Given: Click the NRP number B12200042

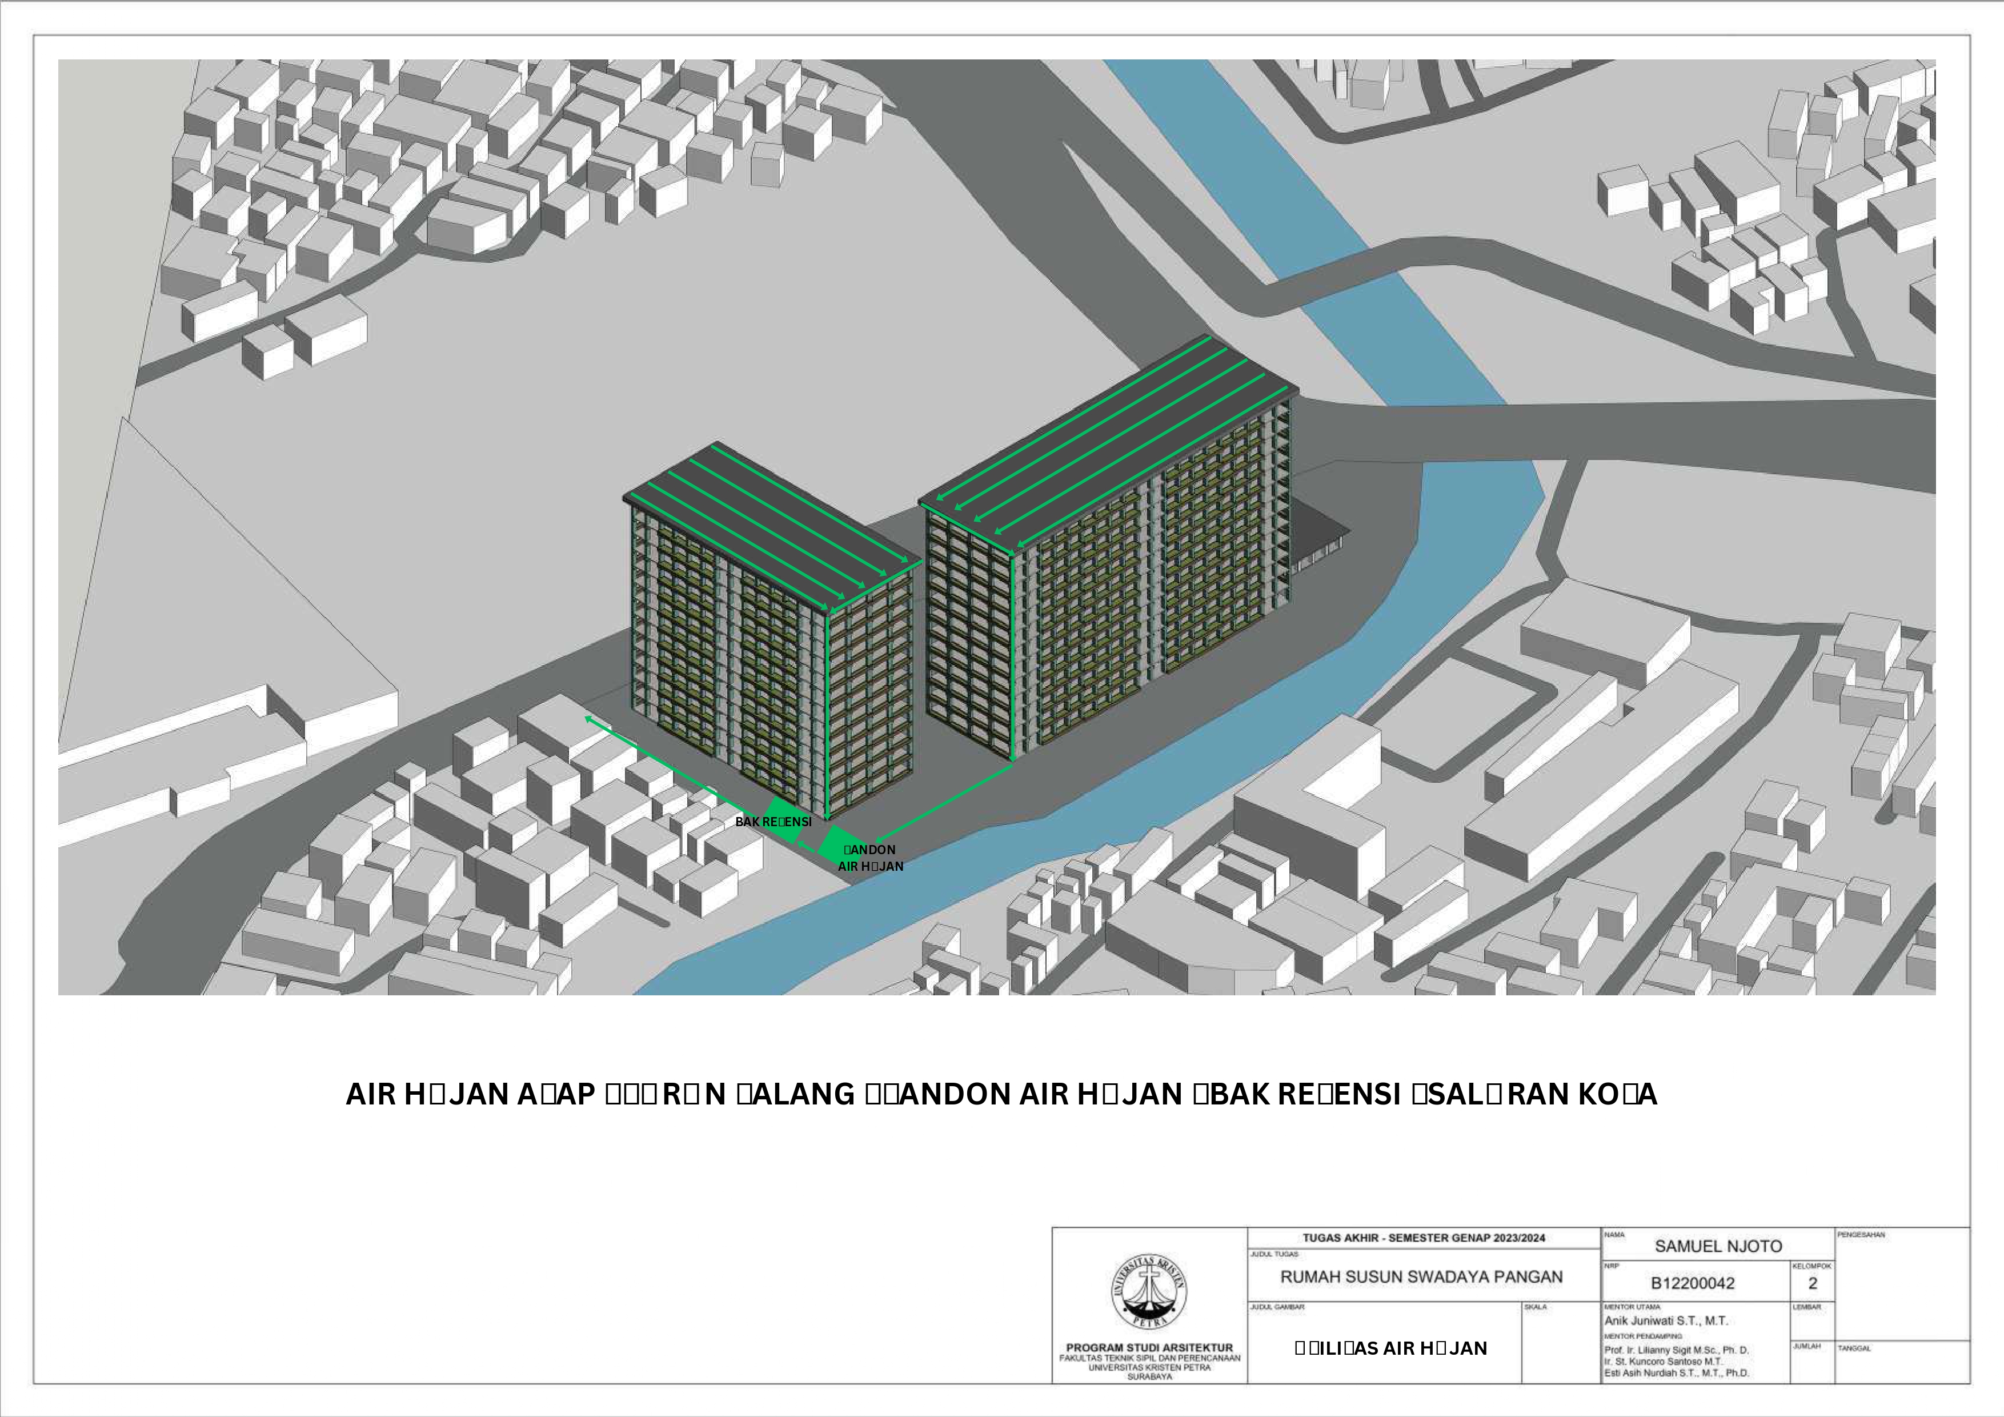Looking at the screenshot, I should click(1693, 1283).
